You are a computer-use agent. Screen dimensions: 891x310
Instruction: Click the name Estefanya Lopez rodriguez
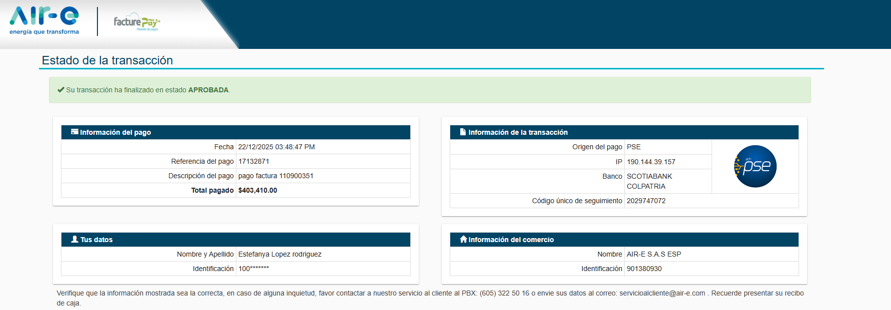pyautogui.click(x=279, y=254)
